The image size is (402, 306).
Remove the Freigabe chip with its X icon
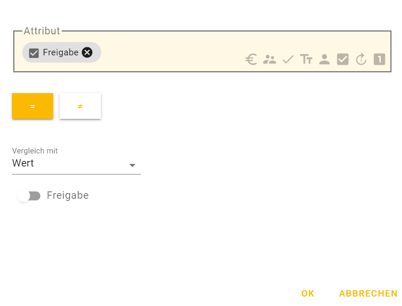coord(87,52)
